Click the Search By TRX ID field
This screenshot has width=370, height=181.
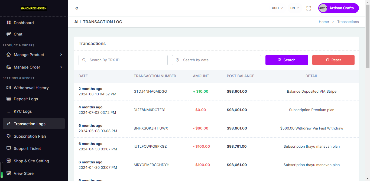[x=123, y=60]
